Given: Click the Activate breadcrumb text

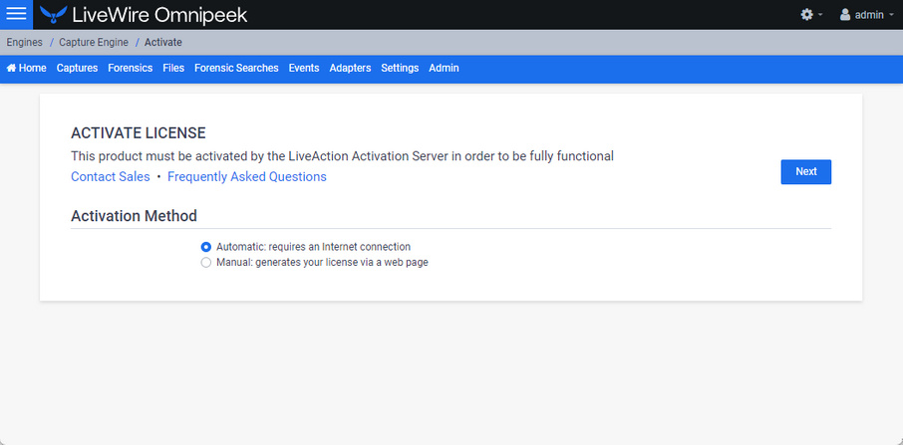Looking at the screenshot, I should [x=163, y=43].
